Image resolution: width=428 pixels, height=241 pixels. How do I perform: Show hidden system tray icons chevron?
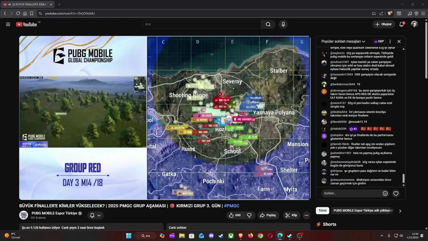pyautogui.click(x=382, y=236)
